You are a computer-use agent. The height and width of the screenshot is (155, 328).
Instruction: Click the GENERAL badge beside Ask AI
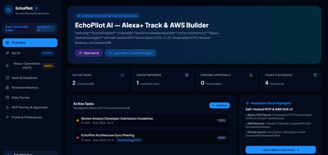[x=48, y=53]
